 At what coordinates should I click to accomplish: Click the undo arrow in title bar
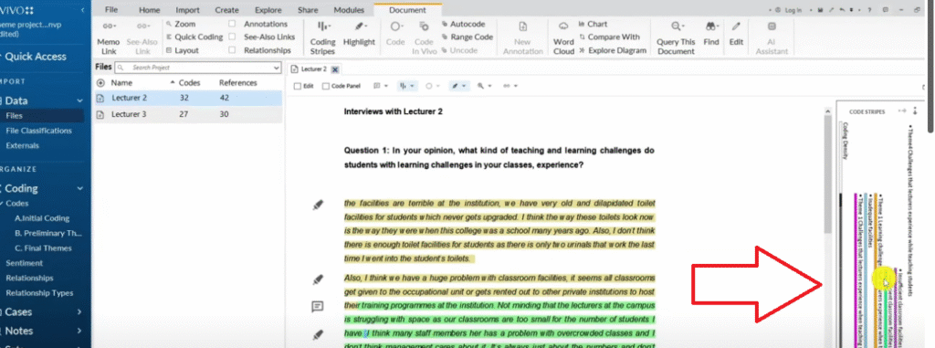click(841, 10)
